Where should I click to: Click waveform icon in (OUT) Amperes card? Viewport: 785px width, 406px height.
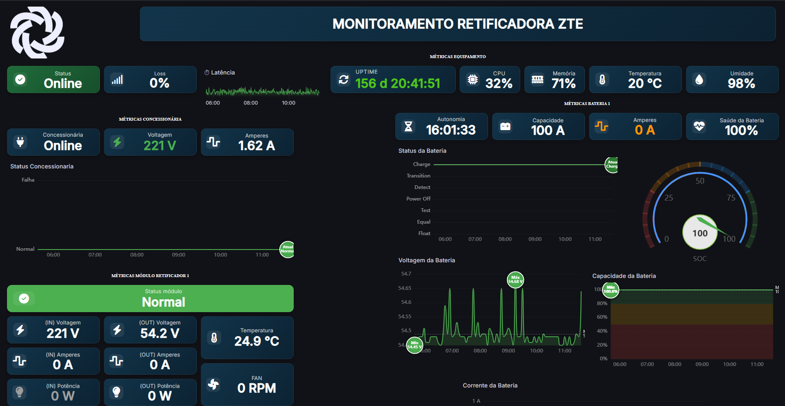pos(117,361)
